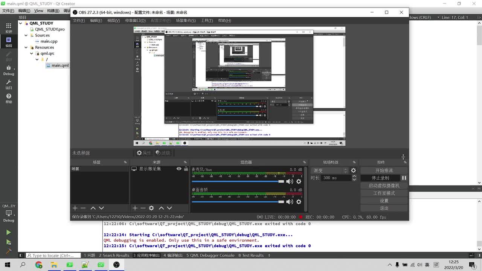Undock the 混音器 panel in OBS
The height and width of the screenshot is (271, 482).
coord(304,162)
